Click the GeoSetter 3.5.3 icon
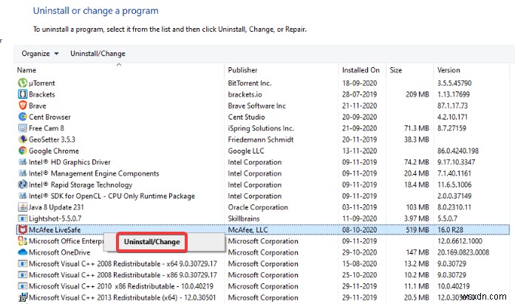This screenshot has width=515, height=304. click(22, 139)
